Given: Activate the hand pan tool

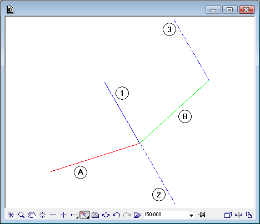Looking at the screenshot, I should [x=32, y=215].
